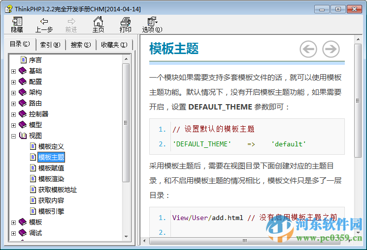Click the open book icon beside 视图
This screenshot has height=250, width=367.
[23, 136]
